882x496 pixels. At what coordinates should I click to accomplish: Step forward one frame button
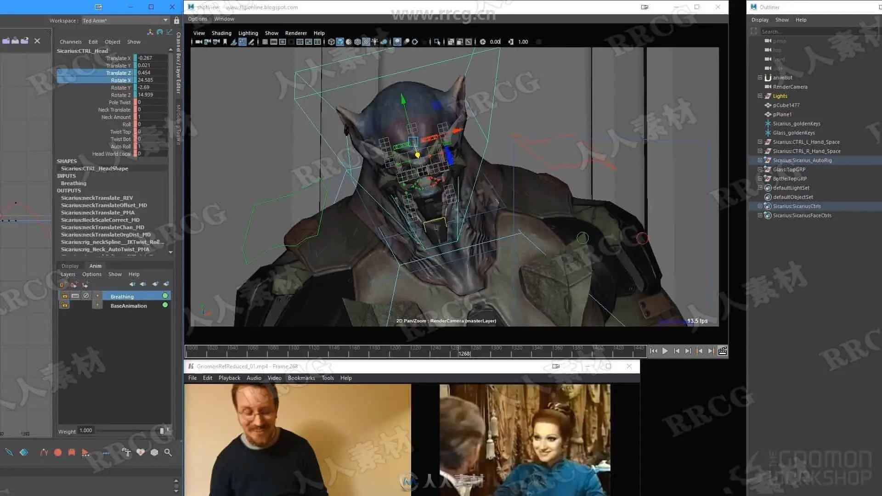click(x=688, y=351)
